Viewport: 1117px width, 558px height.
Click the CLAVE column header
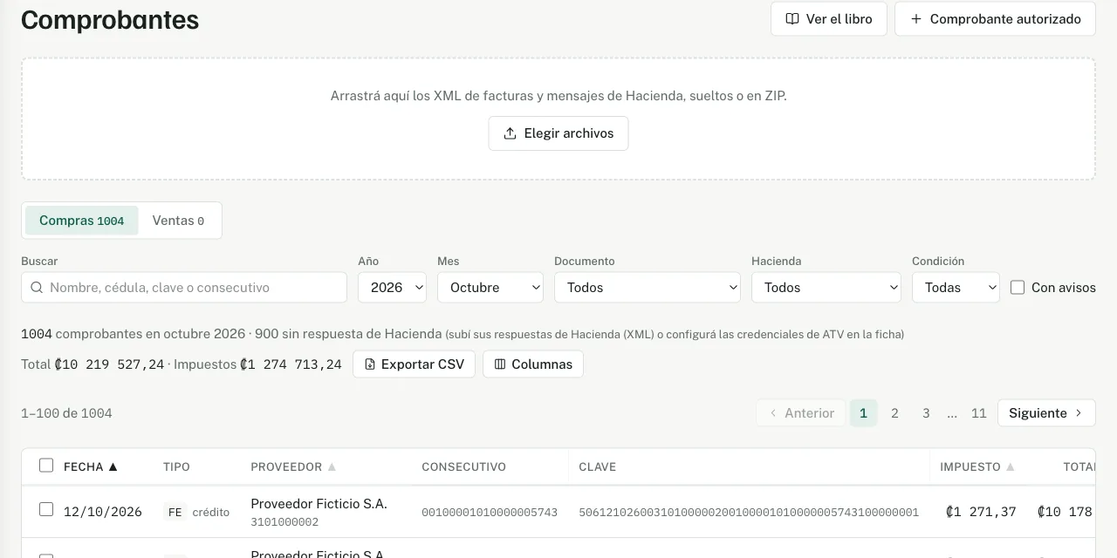pyautogui.click(x=598, y=467)
